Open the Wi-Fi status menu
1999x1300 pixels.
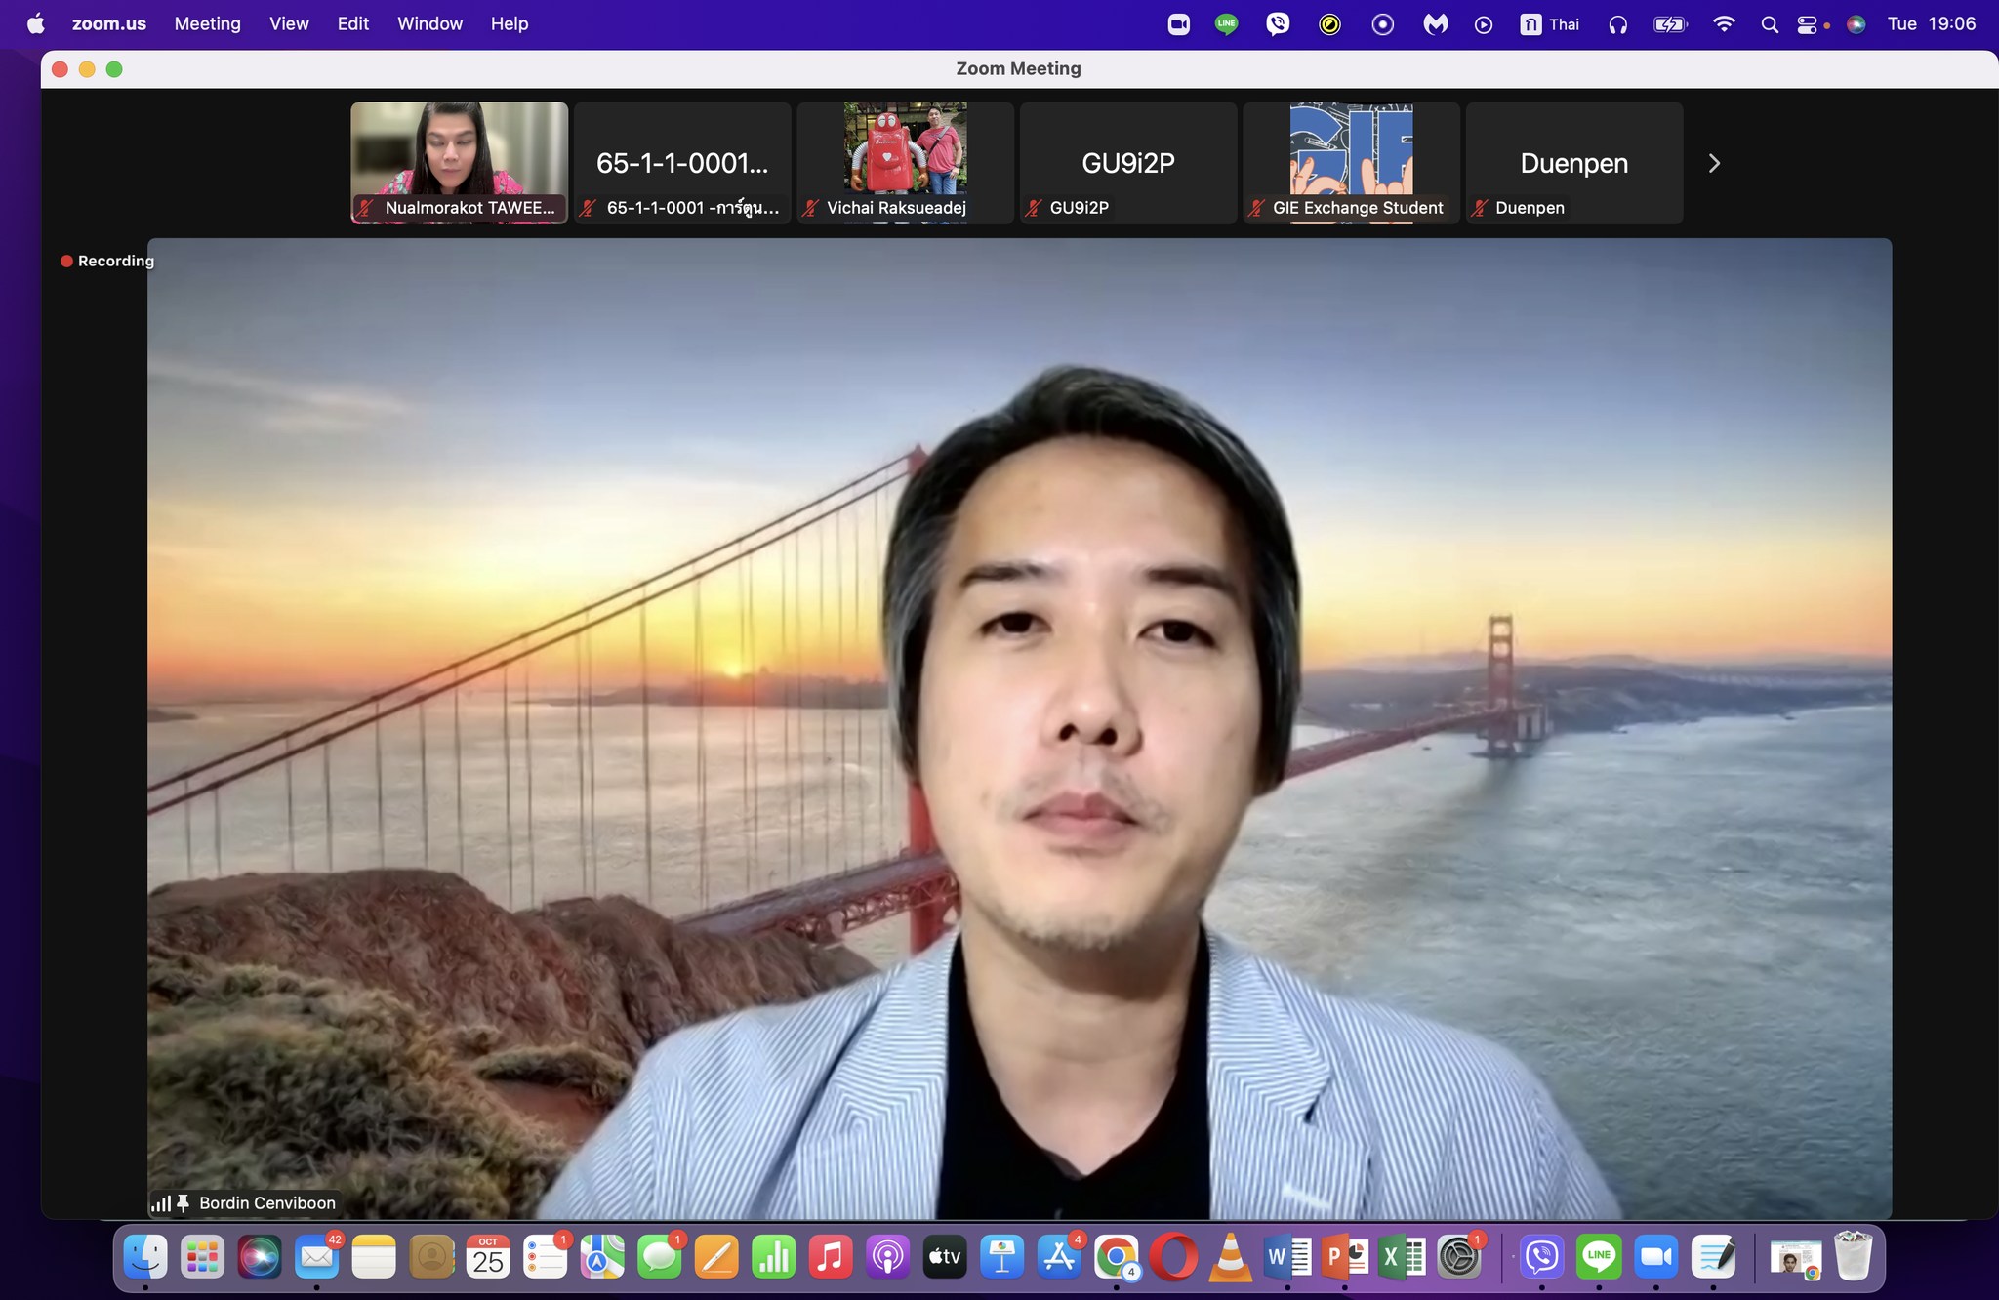point(1724,24)
